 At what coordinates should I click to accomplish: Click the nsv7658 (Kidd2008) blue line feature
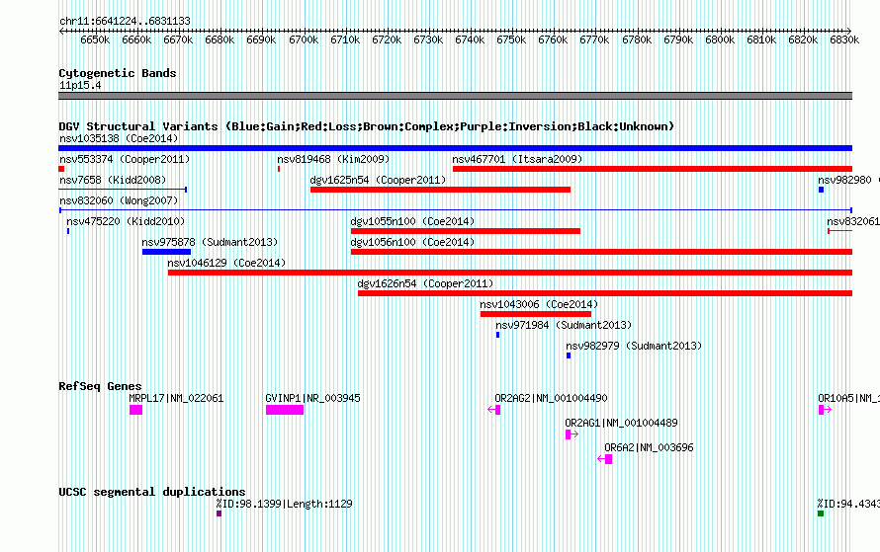(123, 190)
